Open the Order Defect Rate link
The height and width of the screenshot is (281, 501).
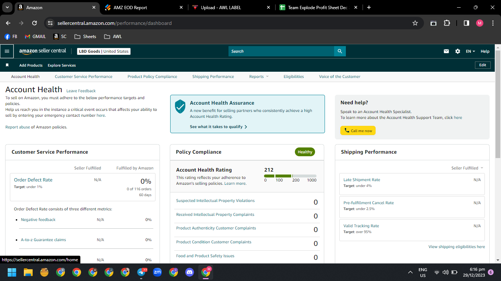[x=33, y=180]
